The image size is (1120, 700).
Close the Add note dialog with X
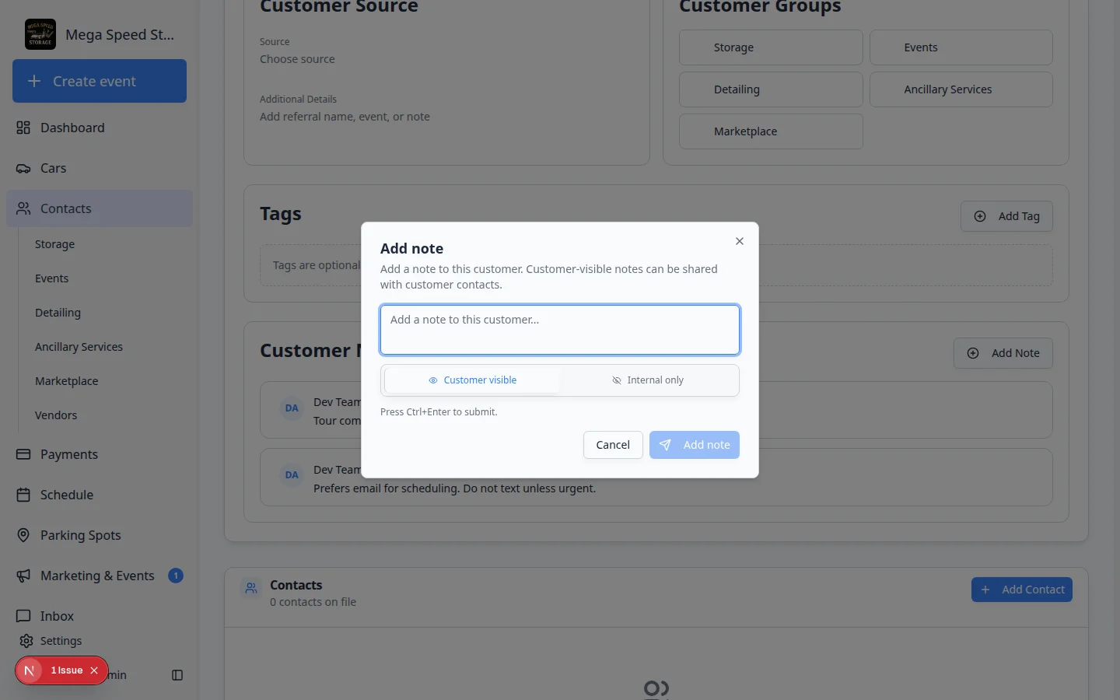click(740, 241)
